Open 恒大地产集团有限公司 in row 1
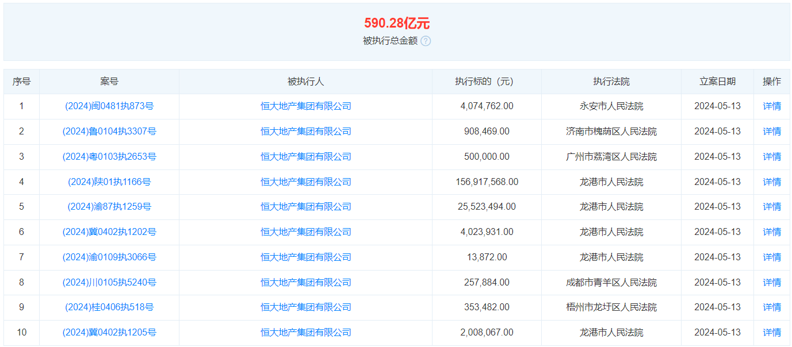Screen dimensions: 792x347 click(305, 106)
